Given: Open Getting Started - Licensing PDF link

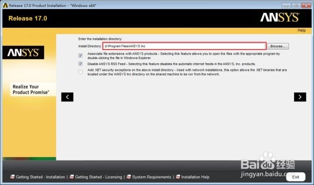Looking at the screenshot, I should pos(98,177).
